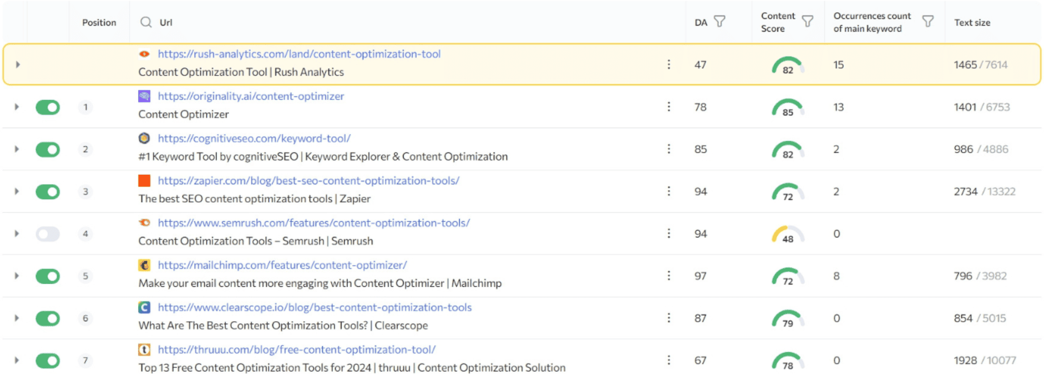Viewport: 1044px width, 375px height.
Task: Click the Position column header
Action: [x=99, y=22]
